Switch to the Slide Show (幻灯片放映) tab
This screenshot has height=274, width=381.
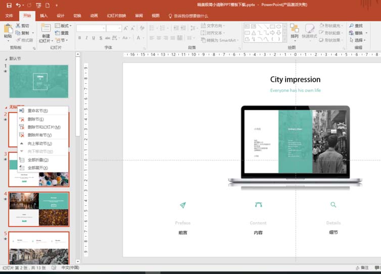coord(116,16)
